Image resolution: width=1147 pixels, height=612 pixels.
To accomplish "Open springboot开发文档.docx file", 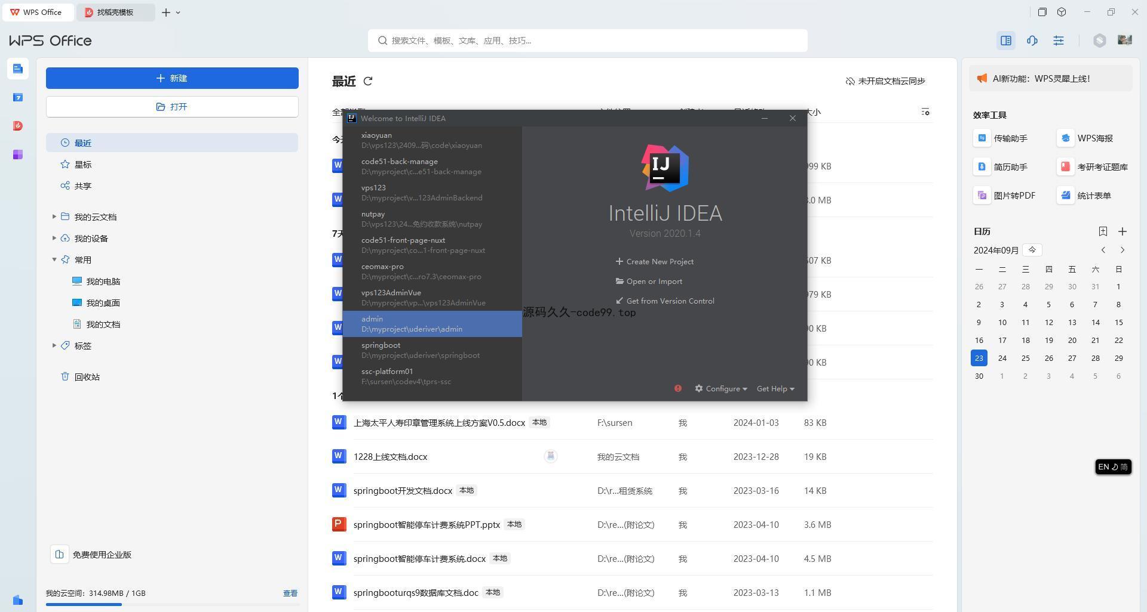I will 403,490.
